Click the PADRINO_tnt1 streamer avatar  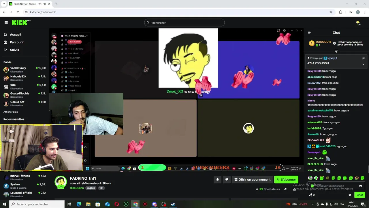point(61,182)
